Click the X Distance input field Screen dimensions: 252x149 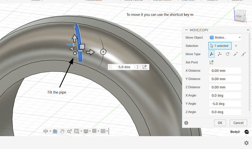pyautogui.click(x=225, y=70)
